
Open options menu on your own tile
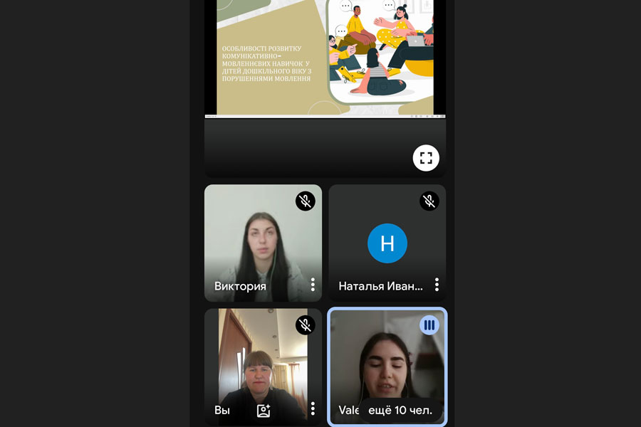point(313,408)
